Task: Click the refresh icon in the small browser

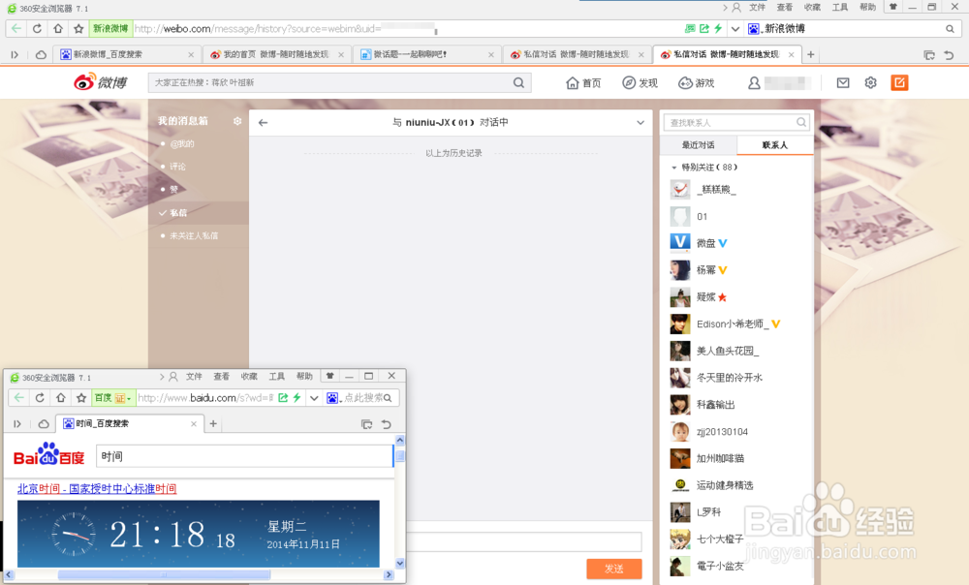Action: coord(39,397)
